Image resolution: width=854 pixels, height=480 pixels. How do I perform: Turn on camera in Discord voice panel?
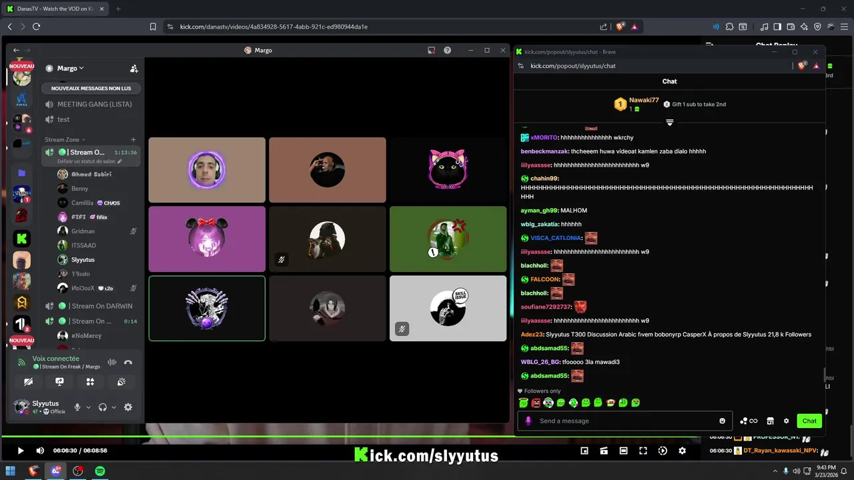29,382
